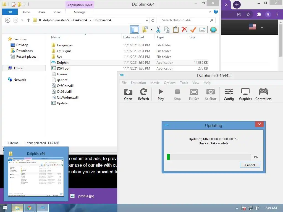
Task: Click the Open icon in Dolphin toolbar
Action: [x=128, y=94]
